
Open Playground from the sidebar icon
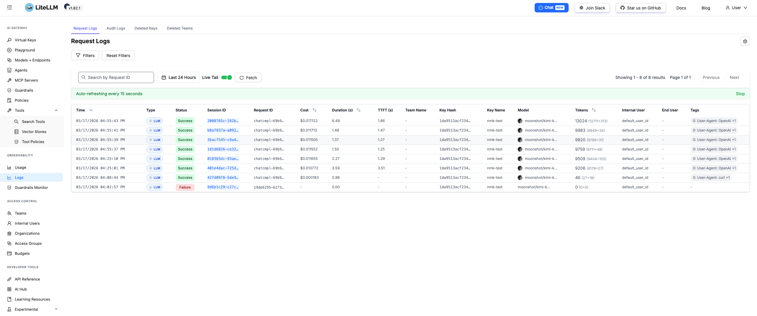(x=9, y=50)
